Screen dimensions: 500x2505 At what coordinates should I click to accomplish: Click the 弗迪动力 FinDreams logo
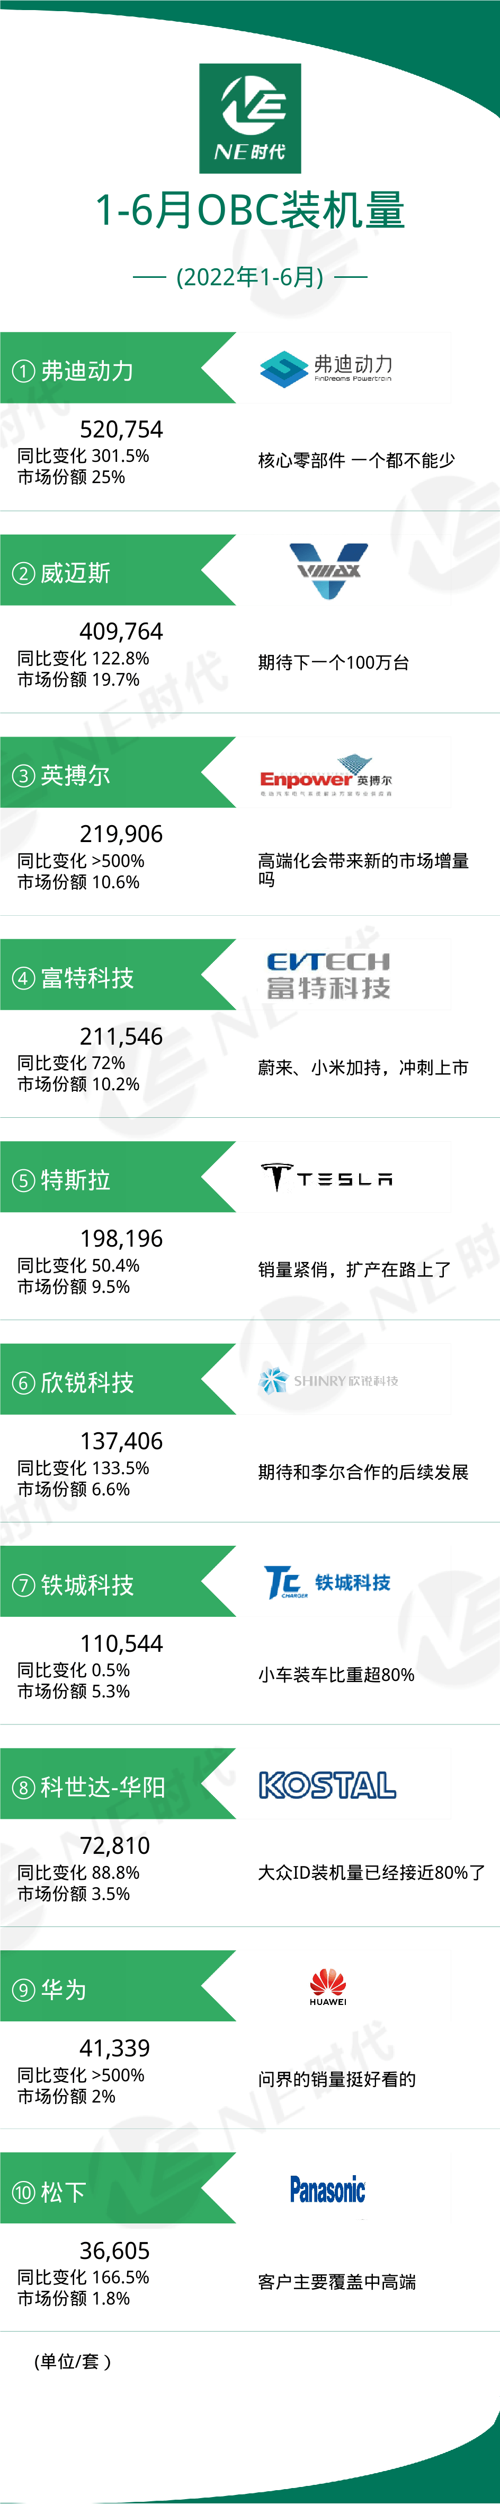pos(326,369)
